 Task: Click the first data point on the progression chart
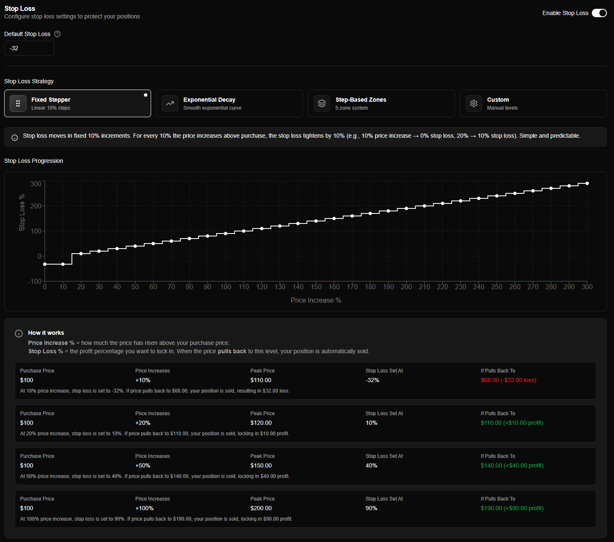(x=45, y=264)
